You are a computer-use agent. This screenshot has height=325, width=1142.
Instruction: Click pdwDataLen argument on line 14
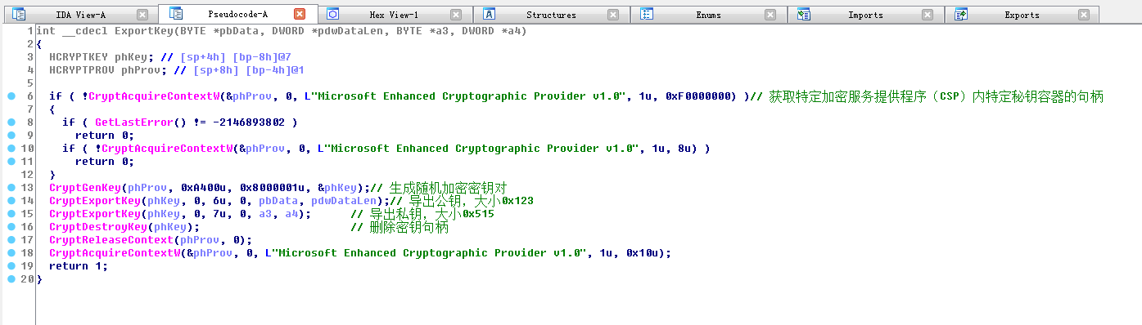(x=344, y=201)
